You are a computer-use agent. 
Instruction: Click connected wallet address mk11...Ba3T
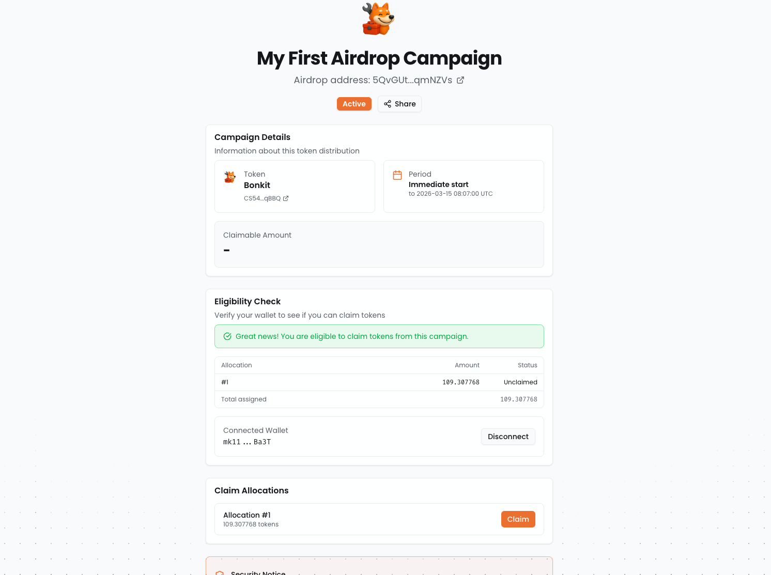pos(247,442)
